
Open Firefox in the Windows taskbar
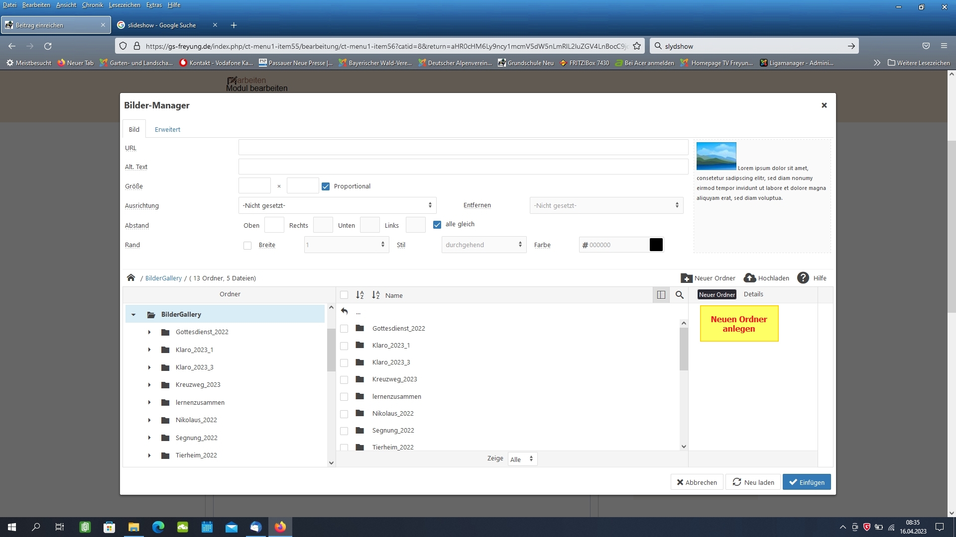click(280, 527)
